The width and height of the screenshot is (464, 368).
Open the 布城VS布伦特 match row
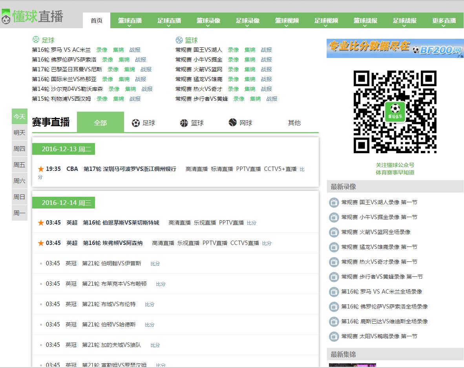175,304
